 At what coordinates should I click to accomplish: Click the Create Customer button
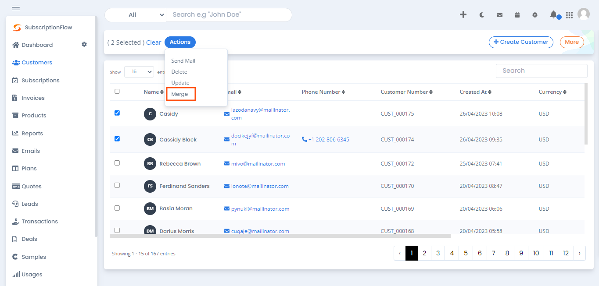tap(521, 42)
